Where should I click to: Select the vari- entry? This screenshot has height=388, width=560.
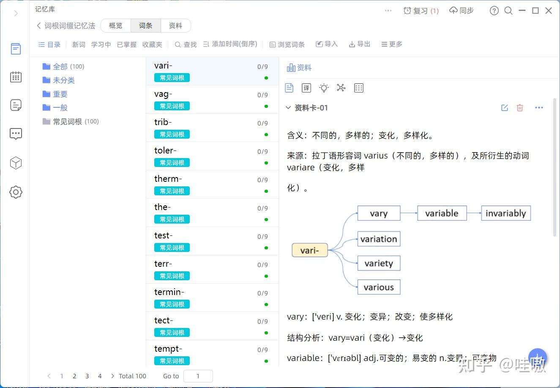coord(212,71)
